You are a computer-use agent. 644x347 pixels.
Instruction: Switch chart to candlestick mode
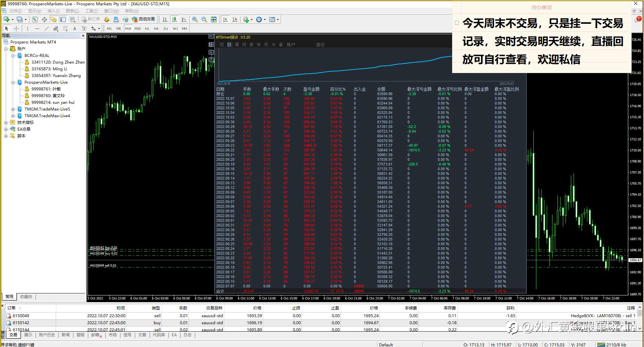click(x=174, y=19)
